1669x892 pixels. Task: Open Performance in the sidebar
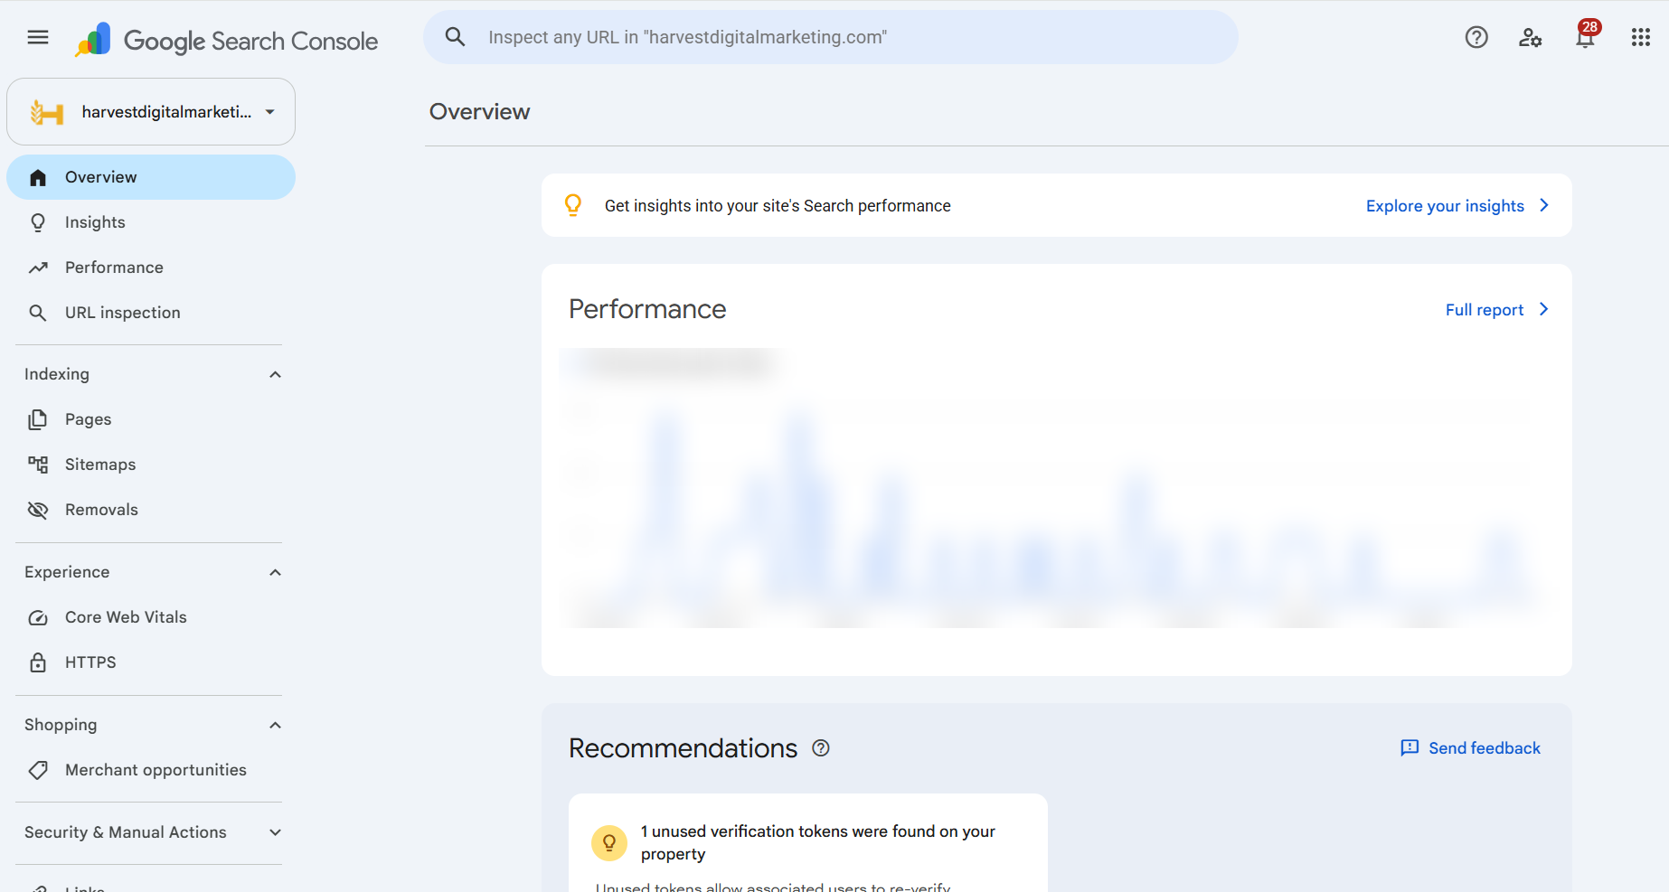tap(151, 268)
